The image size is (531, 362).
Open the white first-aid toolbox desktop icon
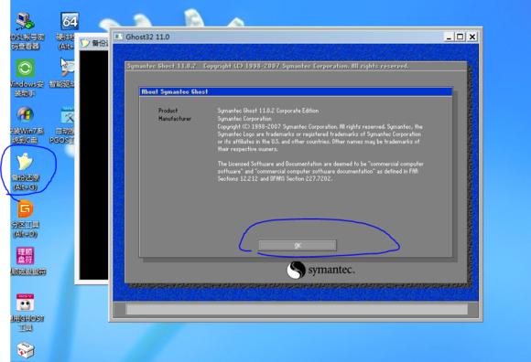26,350
